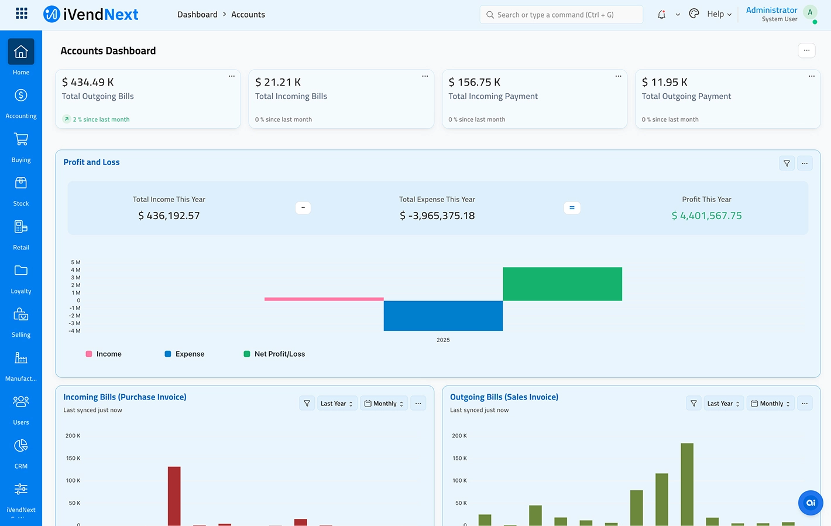The width and height of the screenshot is (831, 526).
Task: Expand the Help dropdown menu
Action: (719, 15)
